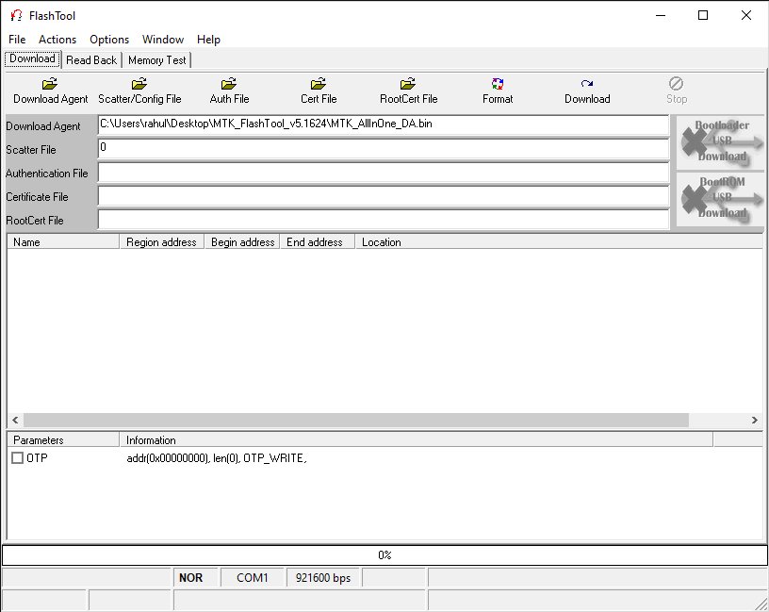Switch to the Memory Test tab
Screen dimensions: 769x612
tap(157, 60)
